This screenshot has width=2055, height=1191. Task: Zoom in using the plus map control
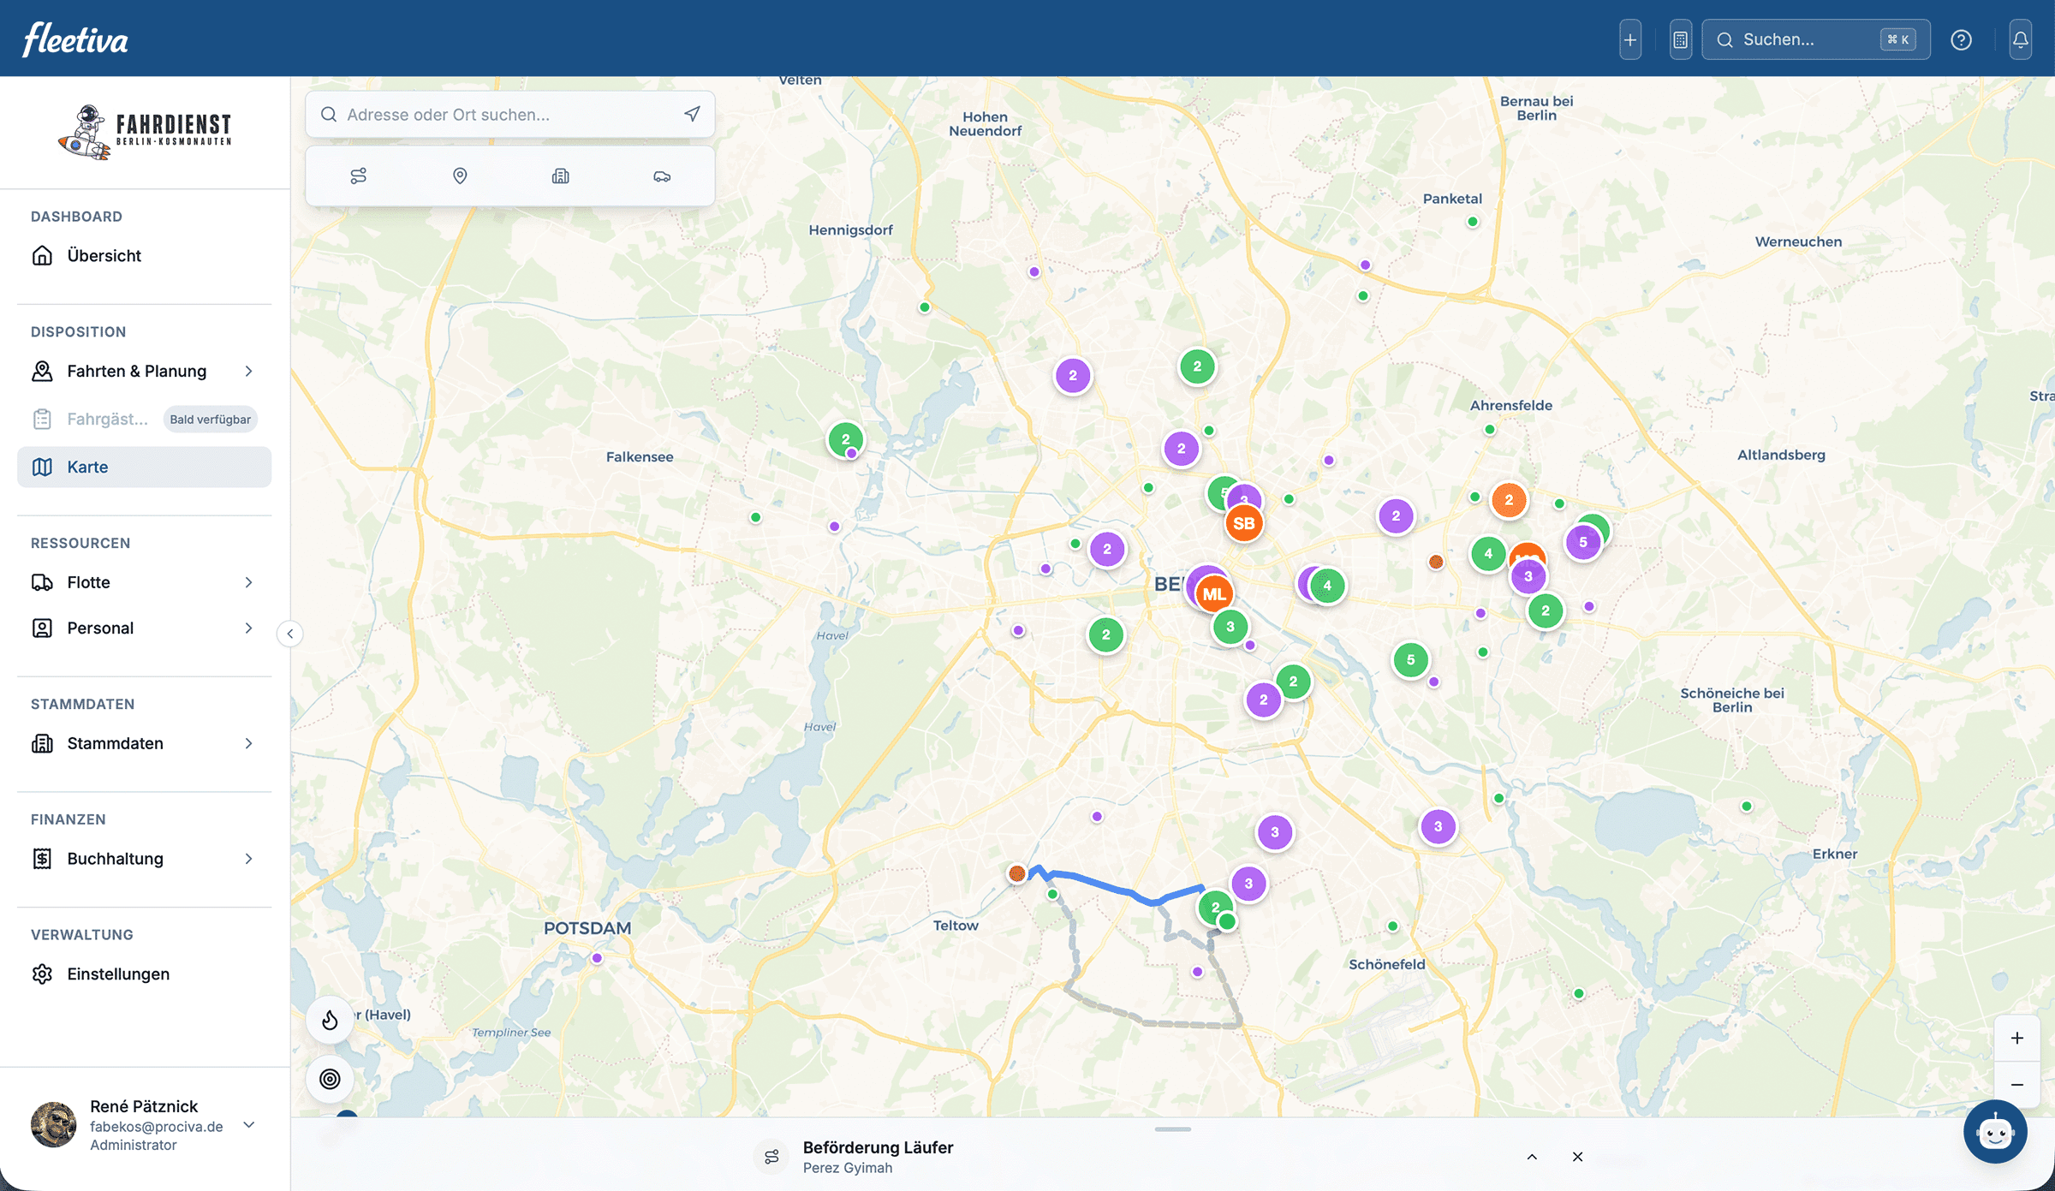(2017, 1037)
